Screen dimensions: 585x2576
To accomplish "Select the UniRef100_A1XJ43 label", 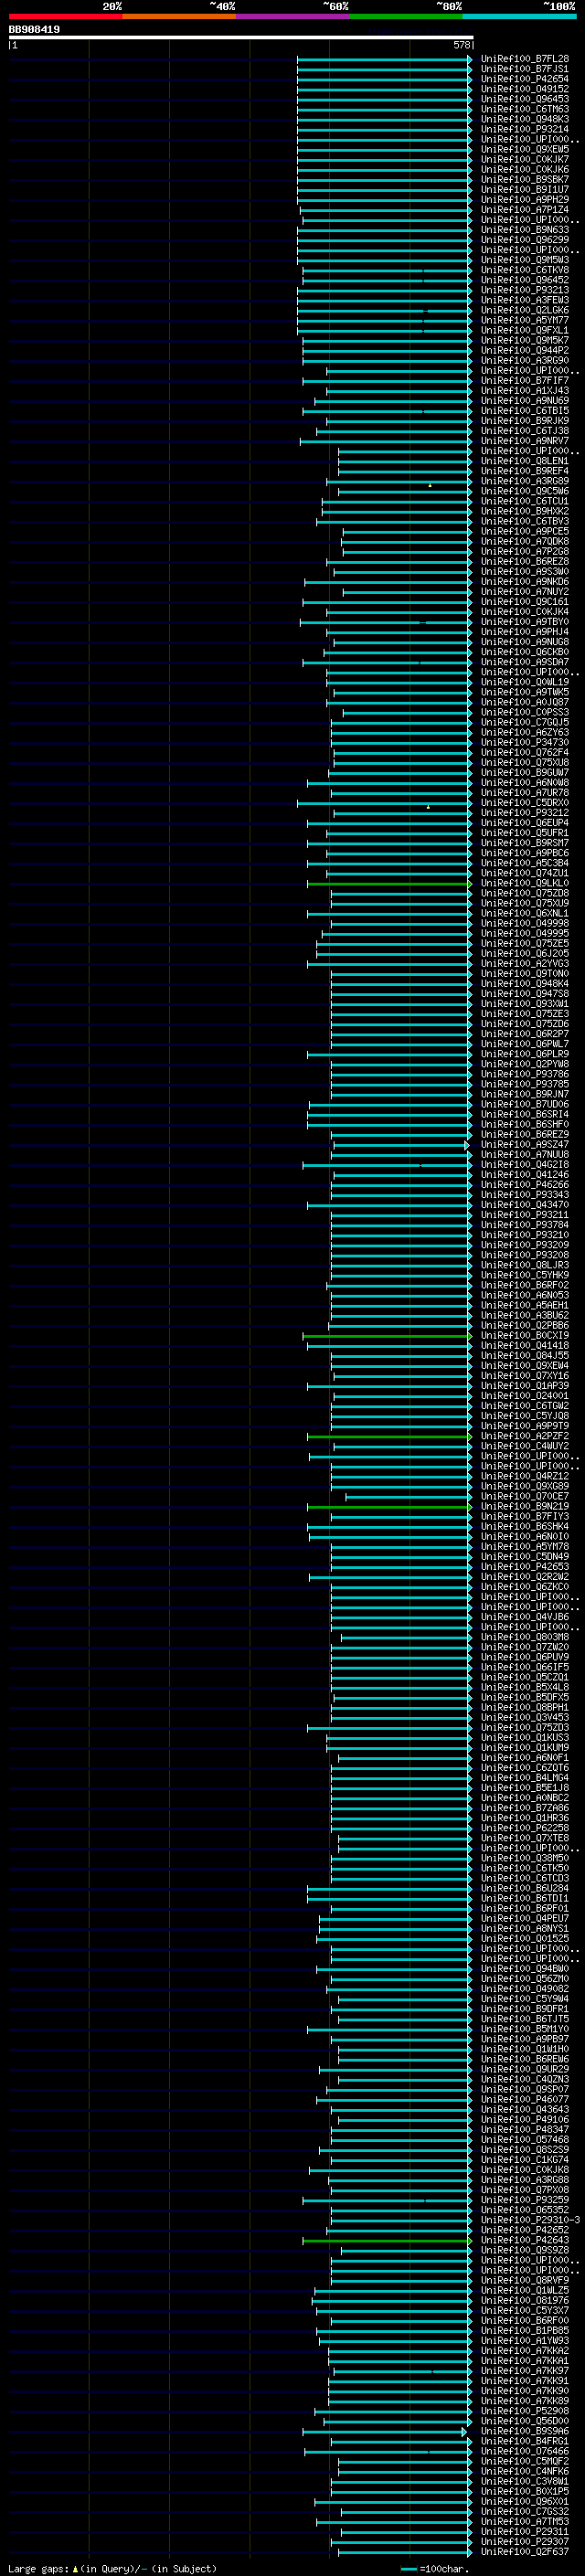I will [x=525, y=391].
